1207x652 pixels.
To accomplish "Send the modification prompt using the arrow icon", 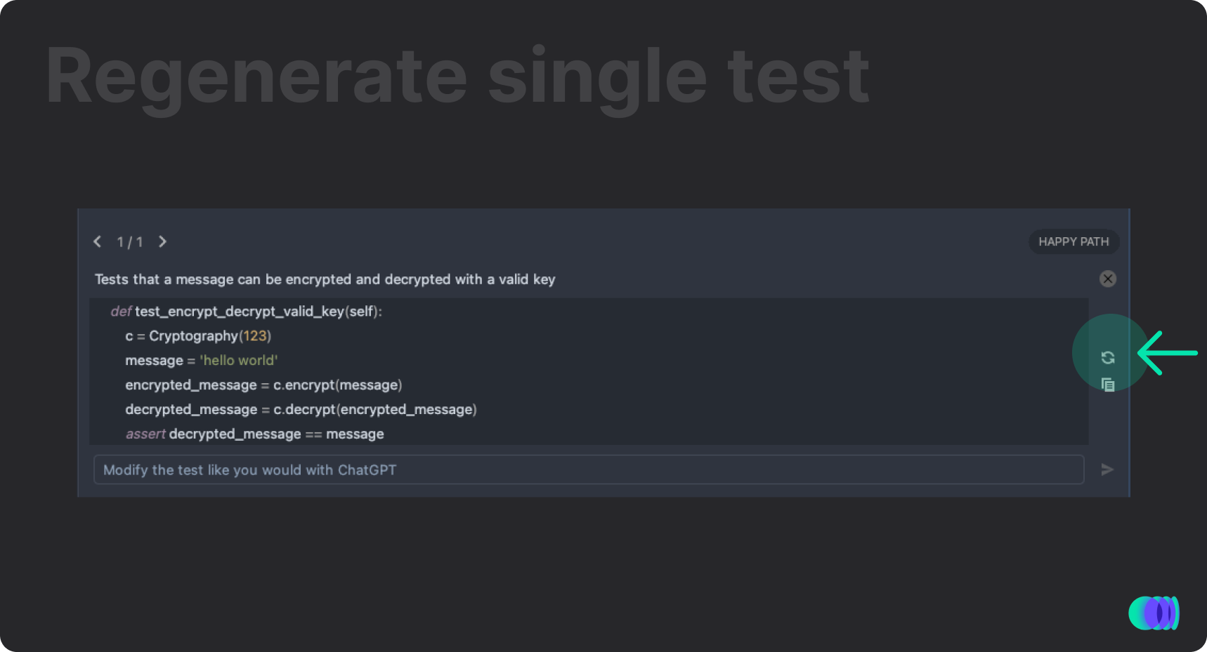I will click(x=1107, y=470).
